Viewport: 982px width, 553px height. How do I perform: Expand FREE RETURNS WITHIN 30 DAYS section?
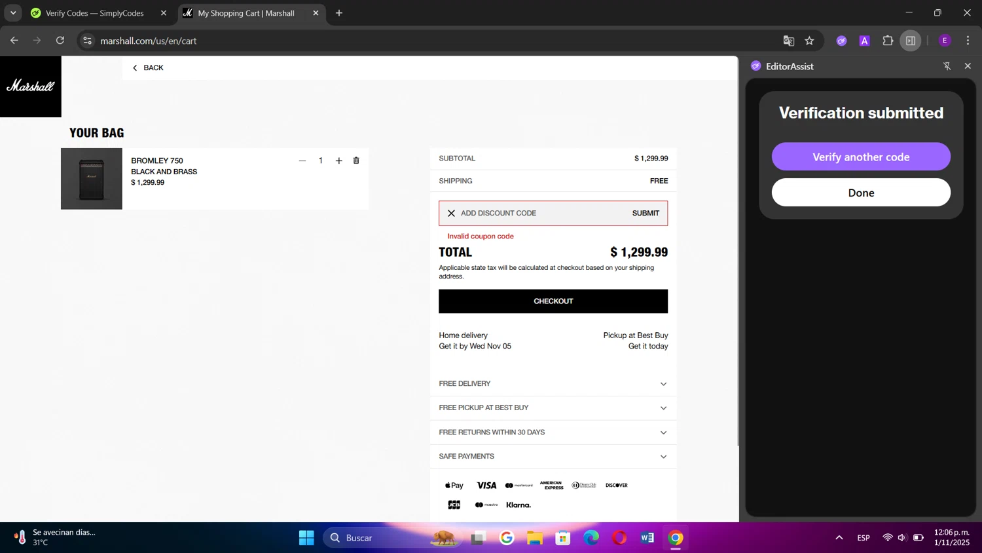(553, 432)
